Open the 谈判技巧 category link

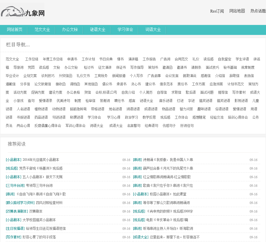(x=48, y=76)
